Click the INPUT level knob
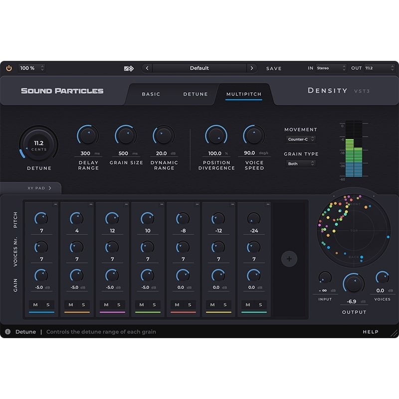The width and height of the screenshot is (399, 399). 325,278
